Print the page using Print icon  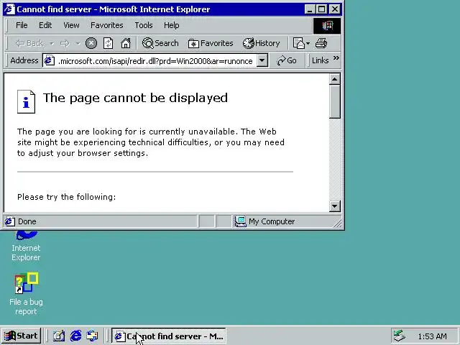(x=321, y=43)
